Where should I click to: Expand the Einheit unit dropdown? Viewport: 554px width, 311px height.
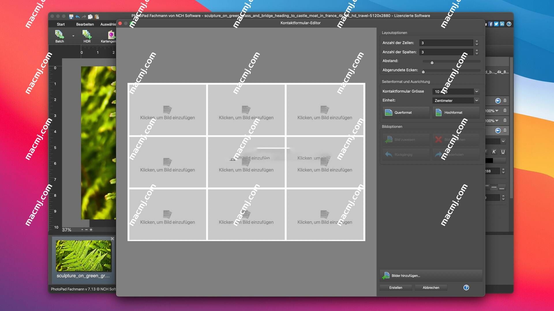(x=455, y=100)
